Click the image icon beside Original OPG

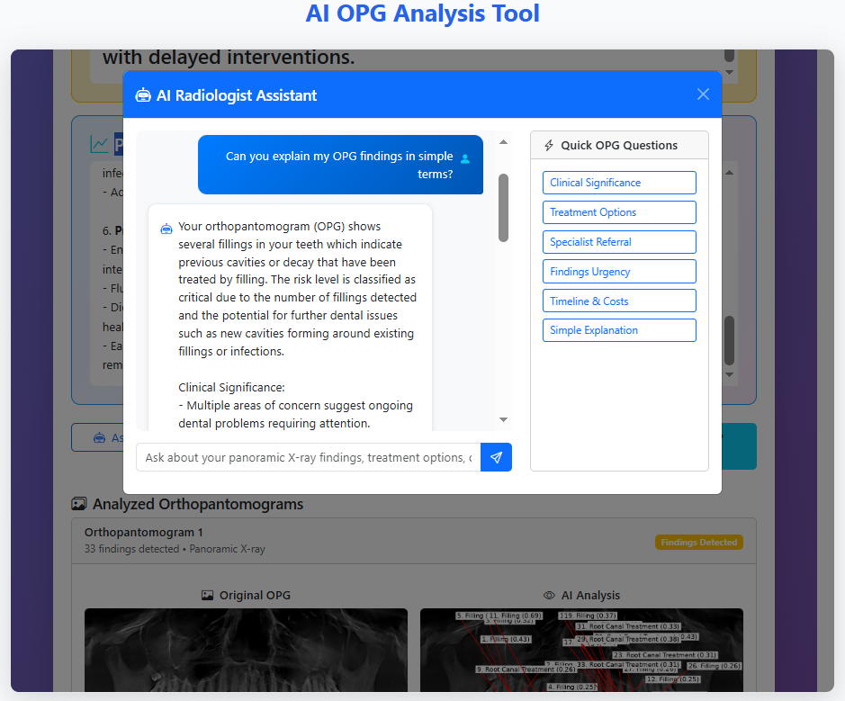pos(208,595)
